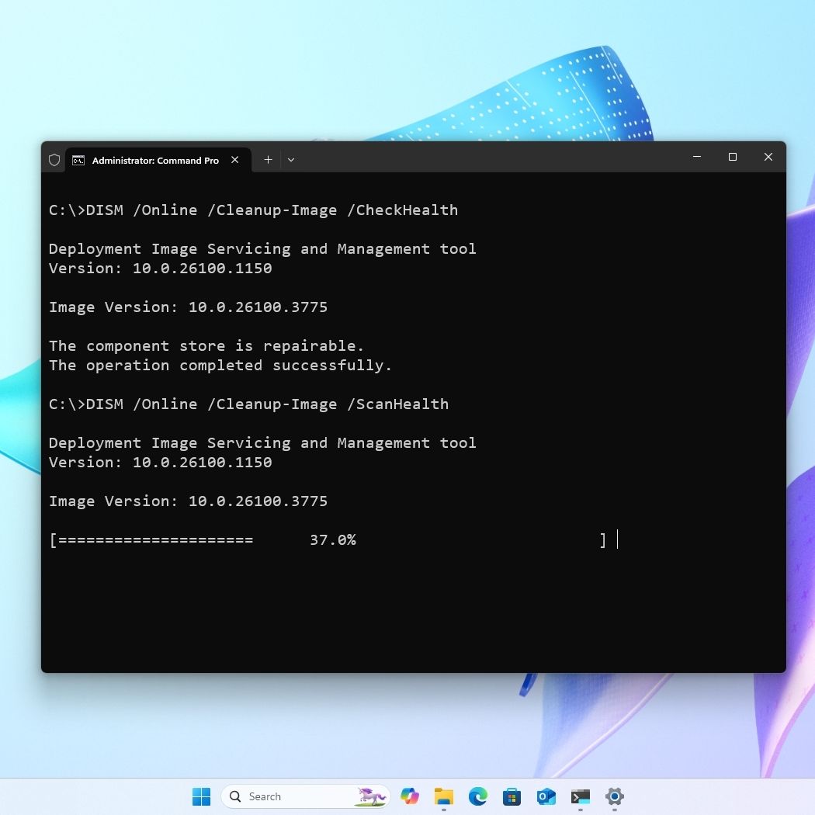Expand the new tab profile dropdown chevron
815x815 pixels.
tap(291, 160)
